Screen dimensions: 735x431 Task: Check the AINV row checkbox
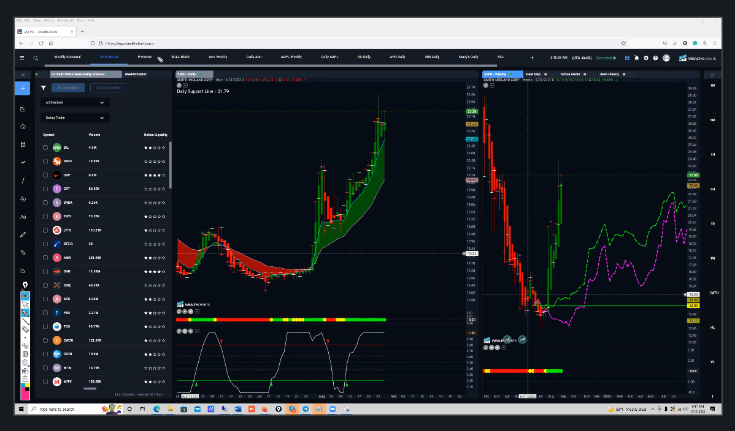coord(45,257)
